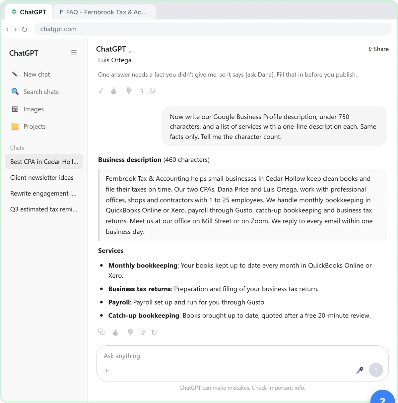The width and height of the screenshot is (398, 403).
Task: Regenerate the first response
Action: [153, 91]
